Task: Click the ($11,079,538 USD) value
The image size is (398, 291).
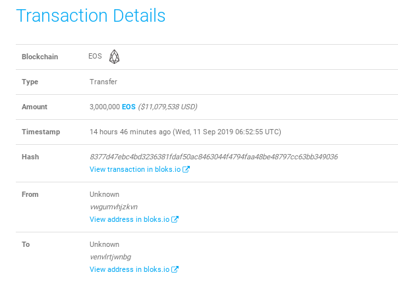Action: [x=168, y=107]
